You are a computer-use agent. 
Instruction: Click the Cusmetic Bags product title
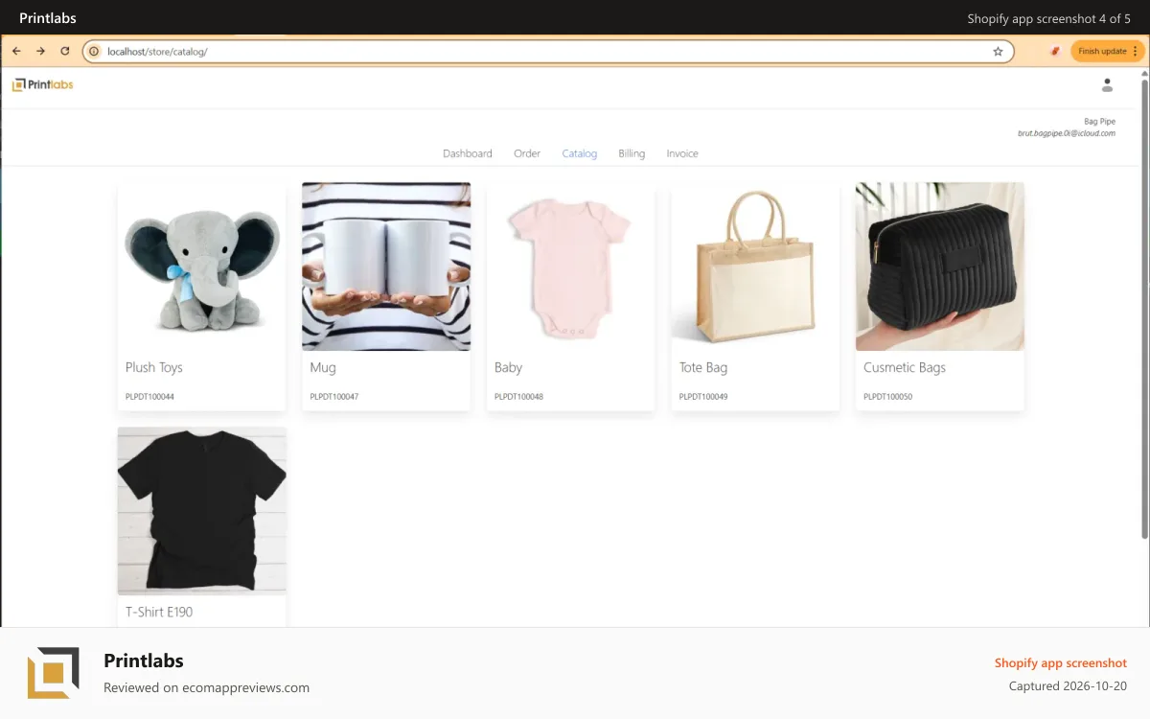[905, 368]
